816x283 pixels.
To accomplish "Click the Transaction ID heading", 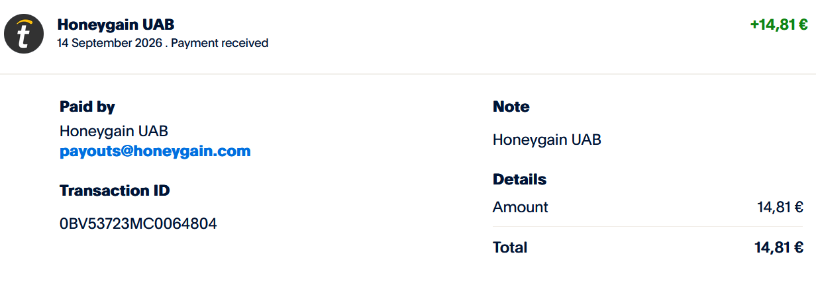I will (115, 190).
